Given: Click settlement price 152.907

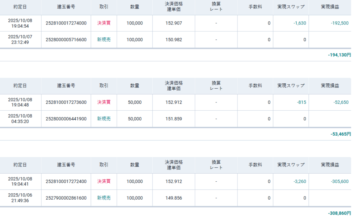Looking at the screenshot, I should tap(174, 23).
